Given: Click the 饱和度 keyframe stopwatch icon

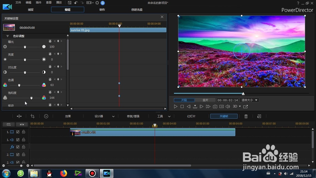Looking at the screenshot, I should (x=50, y=92).
